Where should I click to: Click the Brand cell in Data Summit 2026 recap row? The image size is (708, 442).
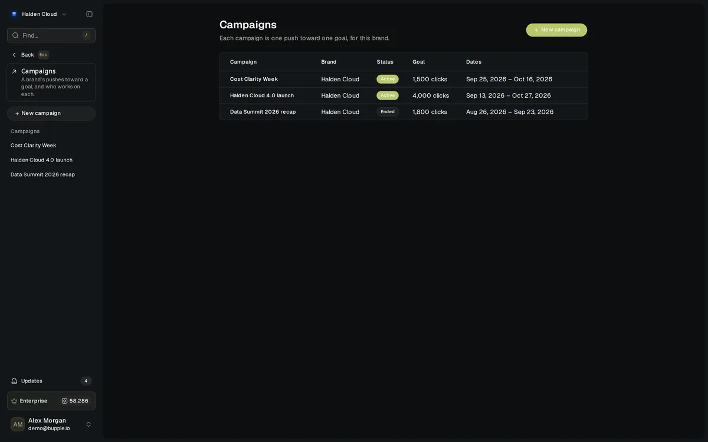[x=340, y=112]
